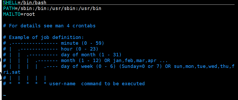Click the 'man 4 crontabs' comment text
Image resolution: width=238 pixels, height=100 pixels.
coord(75,26)
